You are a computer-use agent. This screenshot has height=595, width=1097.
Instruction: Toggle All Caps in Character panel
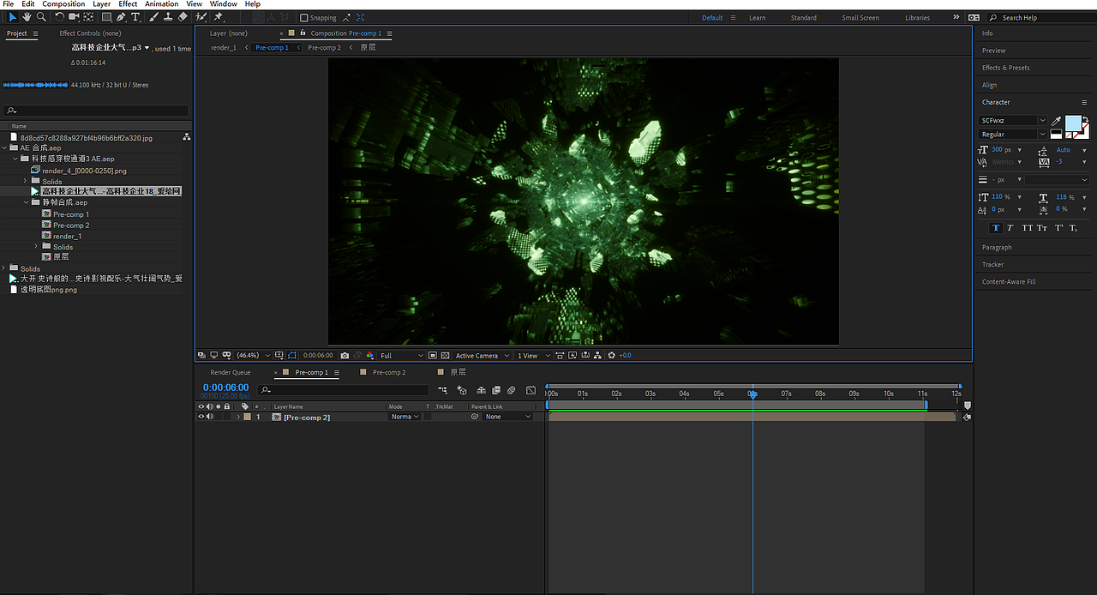click(1027, 228)
